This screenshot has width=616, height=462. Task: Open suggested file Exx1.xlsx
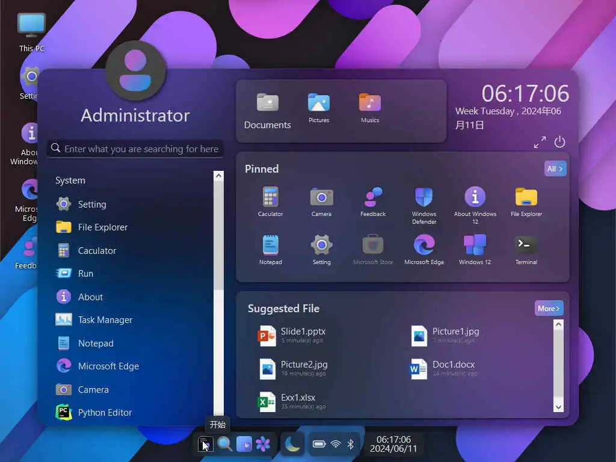[x=292, y=401]
